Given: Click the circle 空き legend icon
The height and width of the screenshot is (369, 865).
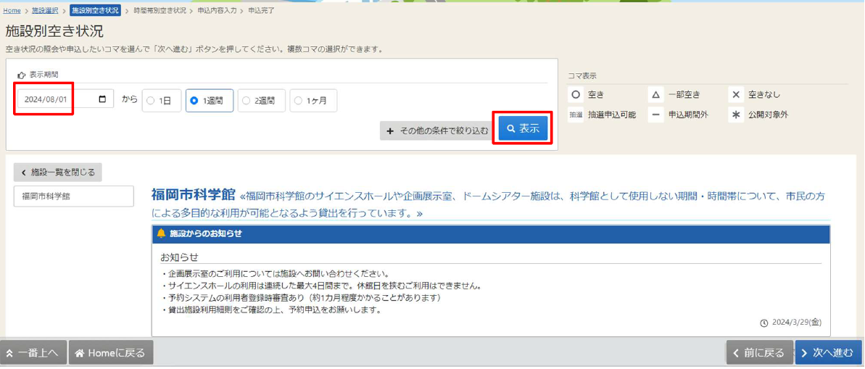Looking at the screenshot, I should click(x=576, y=95).
